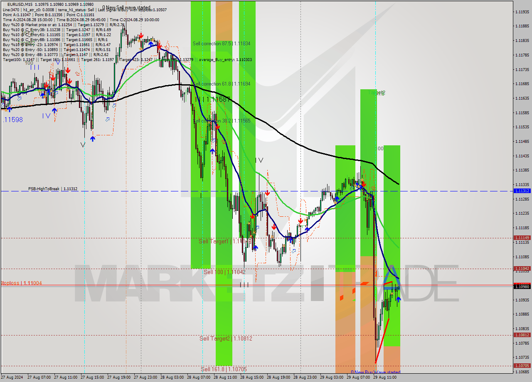The image size is (532, 382).
Task: Select '27 Aug 07:00' on the time axis
Action: point(39,377)
